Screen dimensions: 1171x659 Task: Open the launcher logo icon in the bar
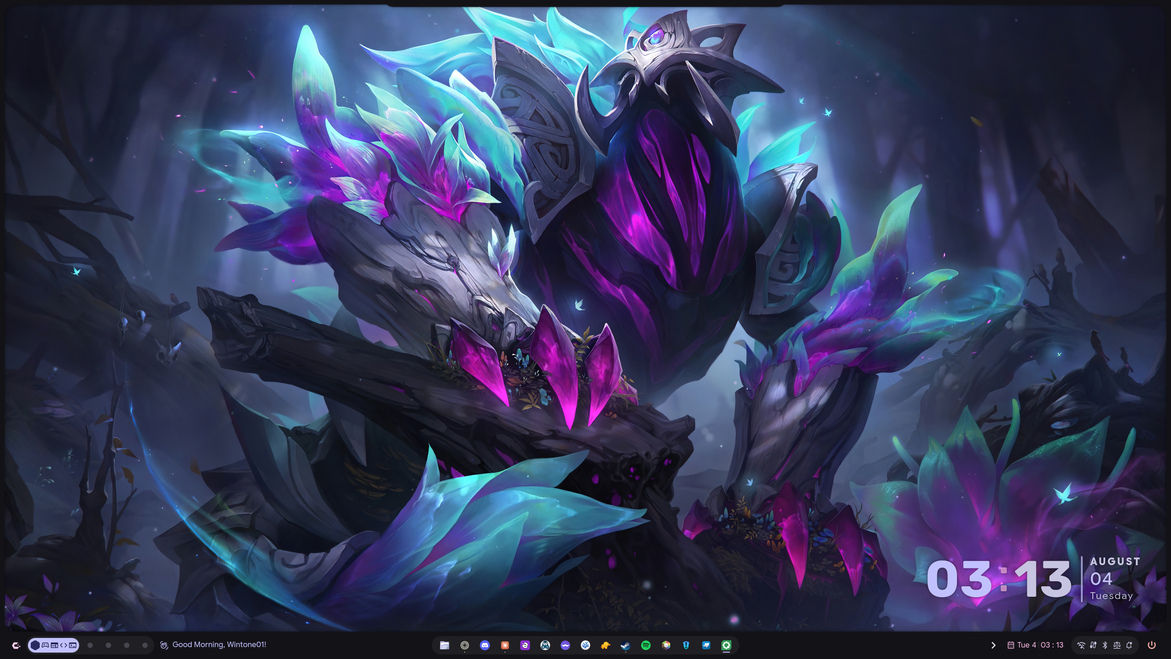16,645
